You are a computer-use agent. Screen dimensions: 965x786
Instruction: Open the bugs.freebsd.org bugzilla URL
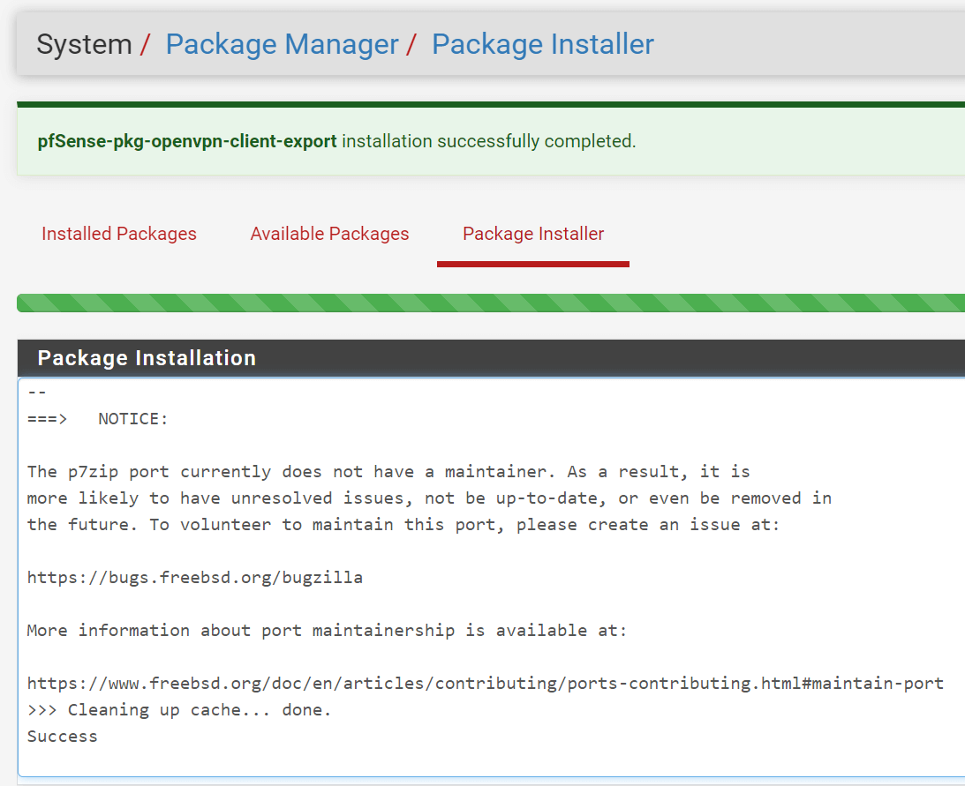[194, 577]
